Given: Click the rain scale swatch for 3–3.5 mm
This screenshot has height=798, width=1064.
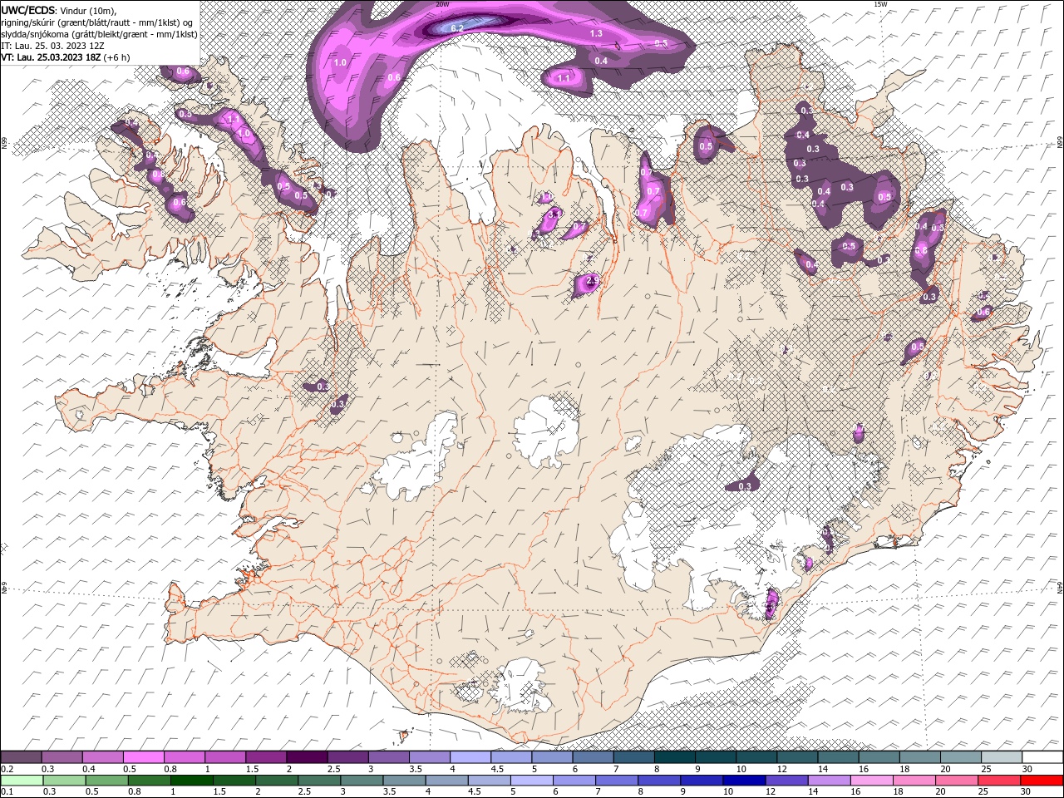Looking at the screenshot, I should point(362,780).
